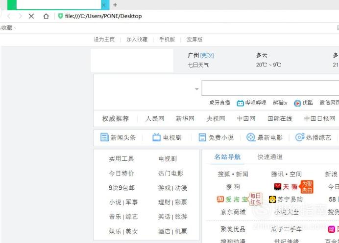This screenshot has height=243, width=339.
Task: Open the 搜狐 link in site navigation
Action: (x=224, y=174)
